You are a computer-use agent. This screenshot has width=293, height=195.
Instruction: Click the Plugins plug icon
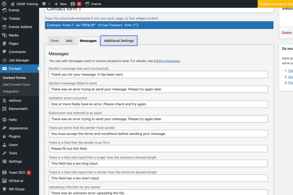click(4, 136)
